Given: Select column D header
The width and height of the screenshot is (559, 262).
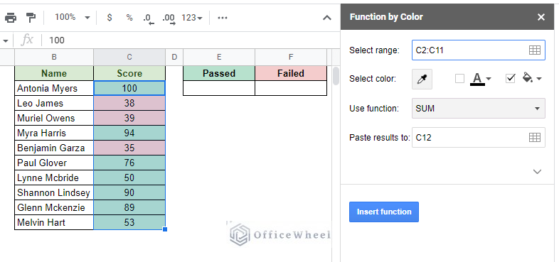Looking at the screenshot, I should 174,57.
